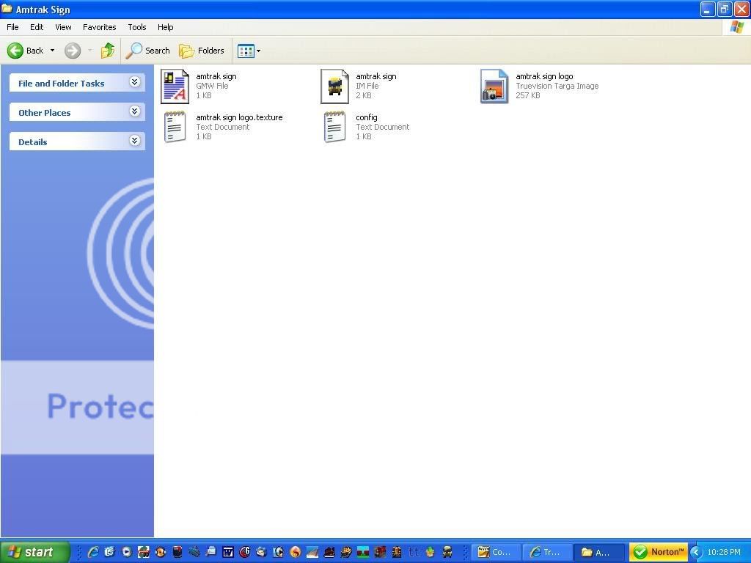Select the config text document icon
751x563 pixels.
[x=334, y=127]
